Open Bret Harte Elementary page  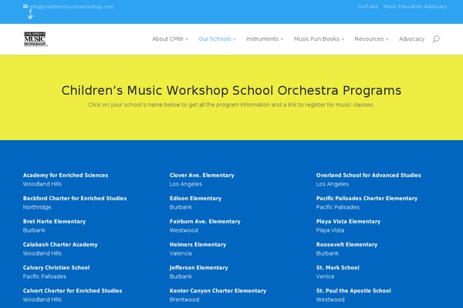[x=54, y=221]
